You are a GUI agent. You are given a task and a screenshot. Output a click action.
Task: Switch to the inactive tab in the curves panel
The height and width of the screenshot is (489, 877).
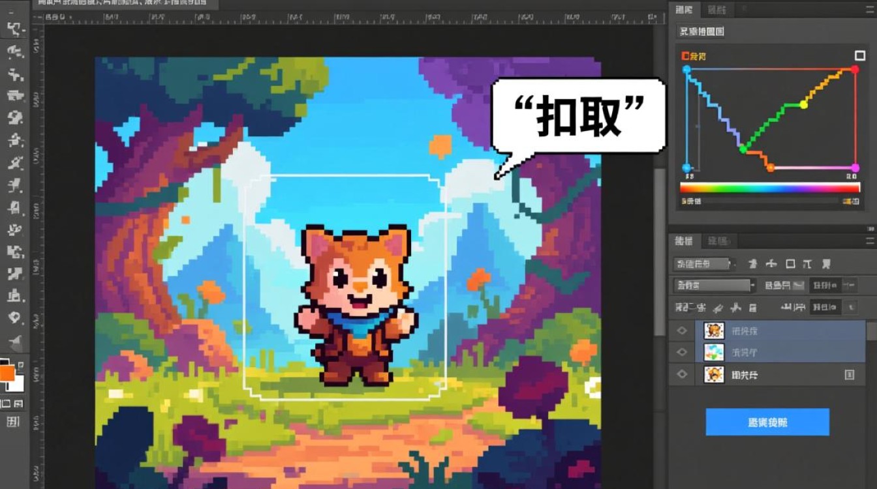pos(716,9)
